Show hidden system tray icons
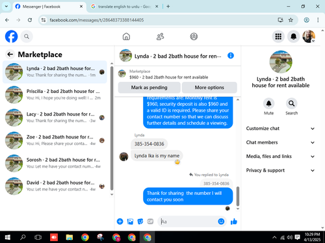 coord(274,237)
